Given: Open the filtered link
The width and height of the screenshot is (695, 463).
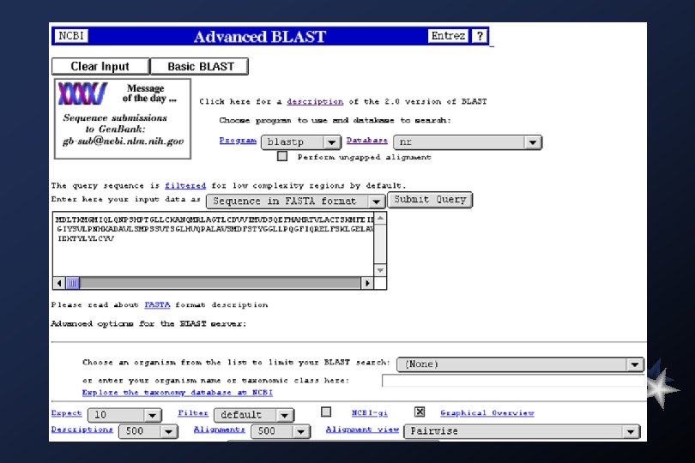Looking at the screenshot, I should (x=185, y=186).
